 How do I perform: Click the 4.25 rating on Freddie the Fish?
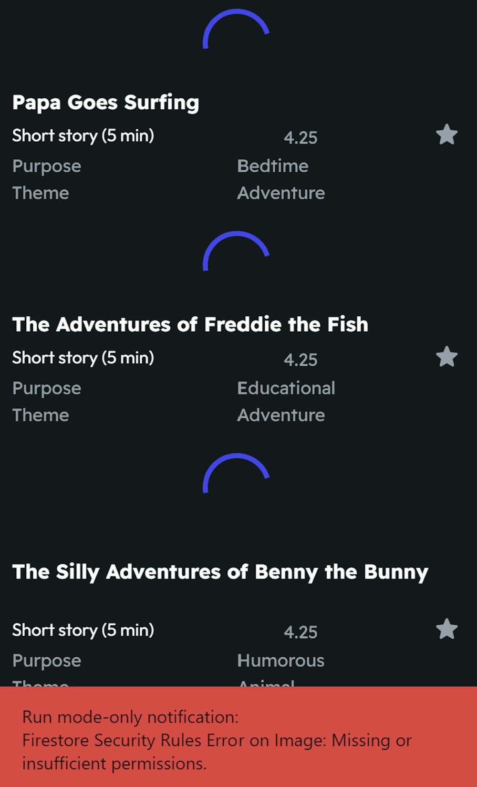coord(301,360)
